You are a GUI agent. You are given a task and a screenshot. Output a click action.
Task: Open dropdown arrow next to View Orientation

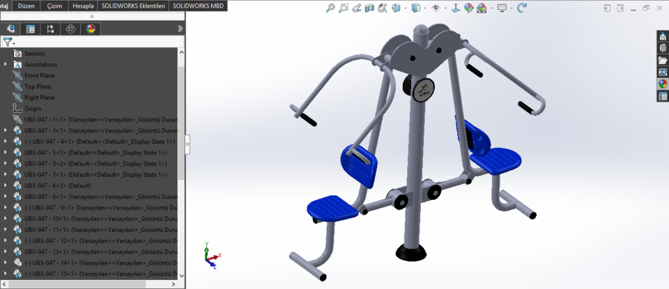coord(406,8)
